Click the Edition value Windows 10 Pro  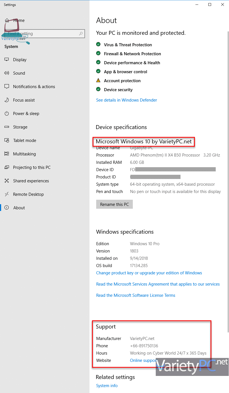click(145, 244)
